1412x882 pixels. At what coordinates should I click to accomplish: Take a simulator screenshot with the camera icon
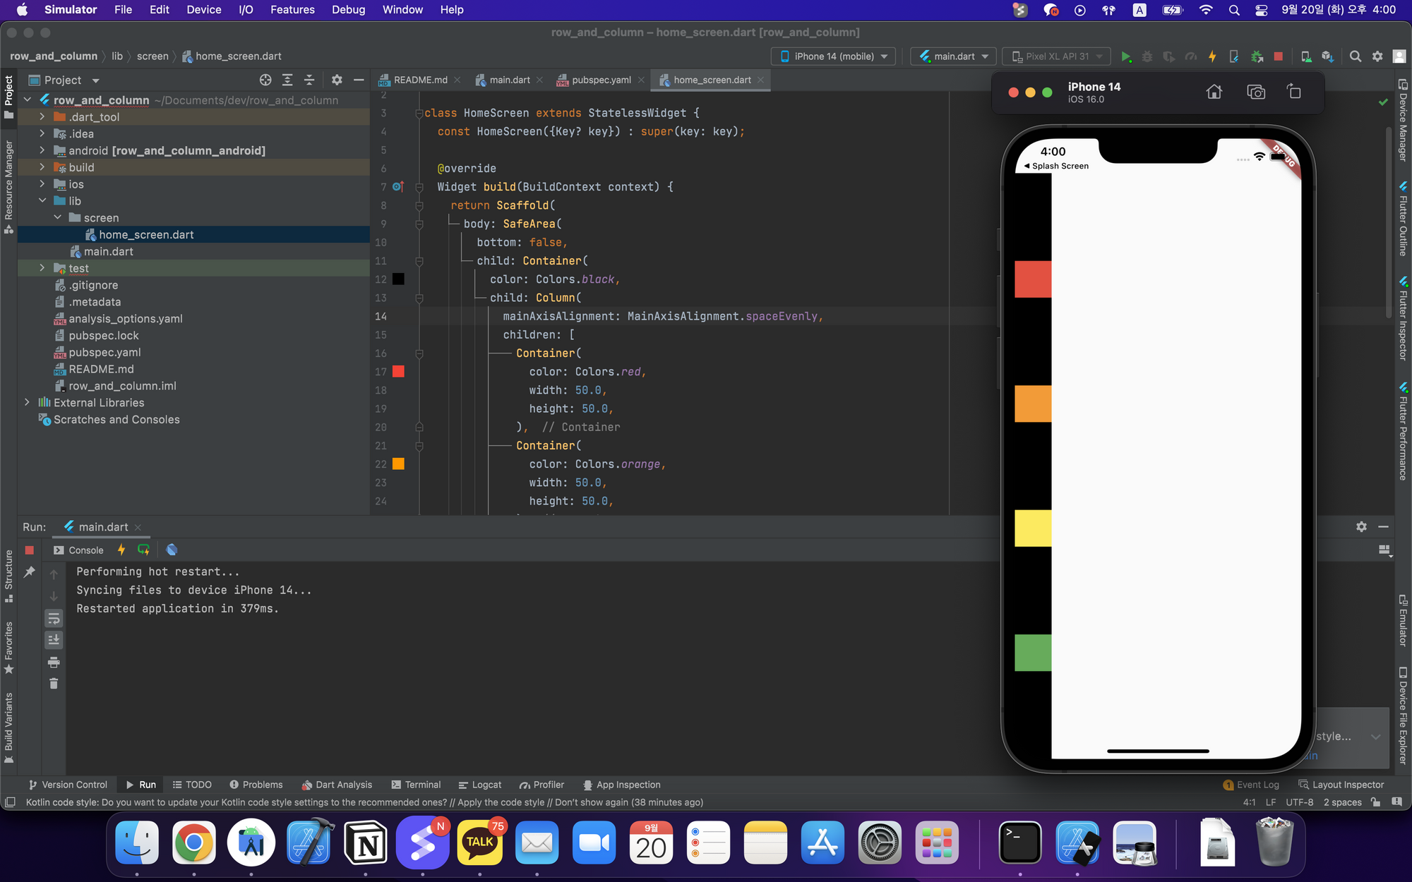click(1255, 92)
